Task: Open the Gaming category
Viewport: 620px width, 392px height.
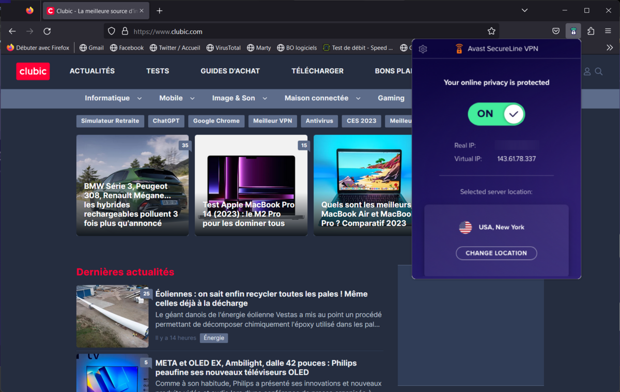Action: [391, 98]
